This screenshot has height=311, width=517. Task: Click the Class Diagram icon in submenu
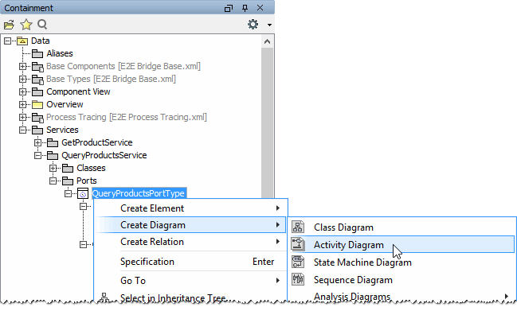tap(298, 227)
